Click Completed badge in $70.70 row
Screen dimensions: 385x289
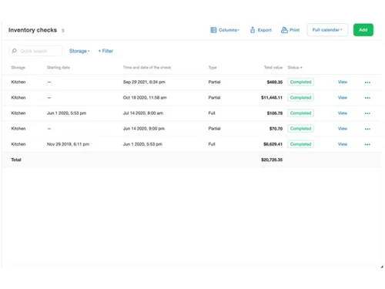click(300, 129)
